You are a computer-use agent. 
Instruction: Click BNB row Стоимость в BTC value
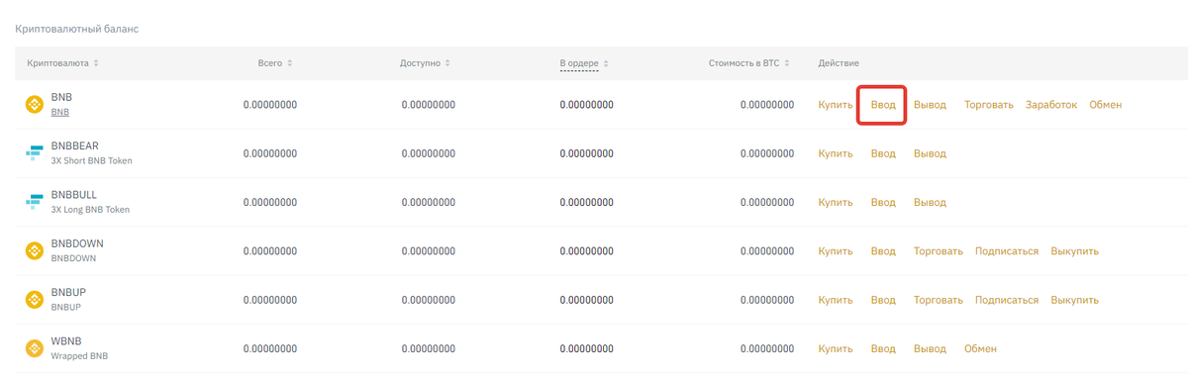767,105
